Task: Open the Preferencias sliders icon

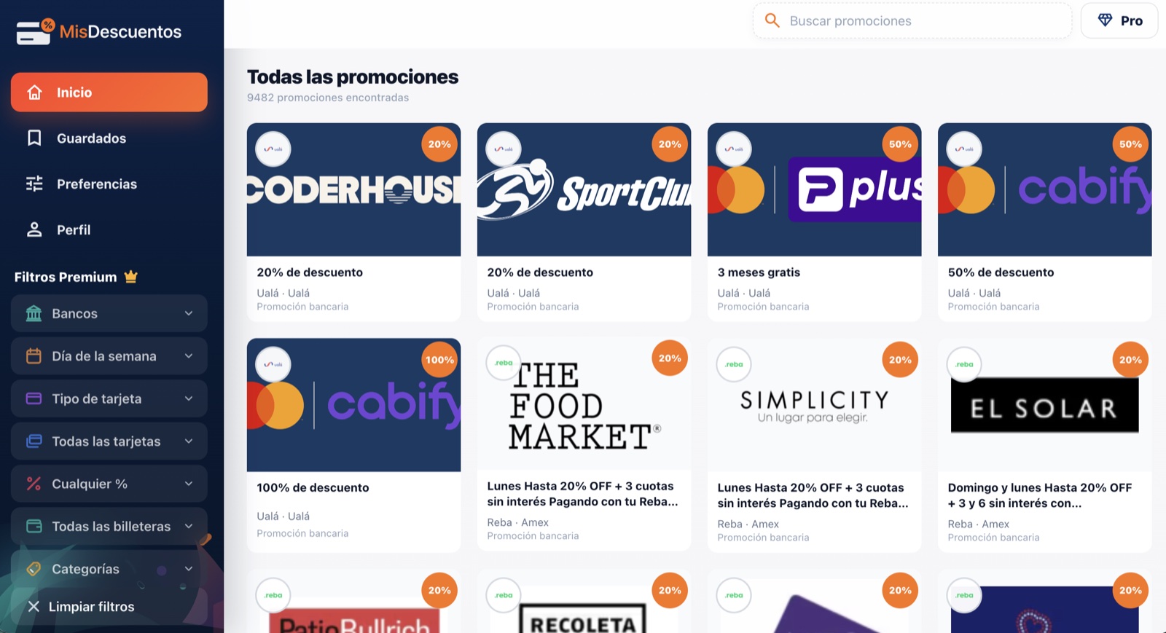Action: (34, 184)
